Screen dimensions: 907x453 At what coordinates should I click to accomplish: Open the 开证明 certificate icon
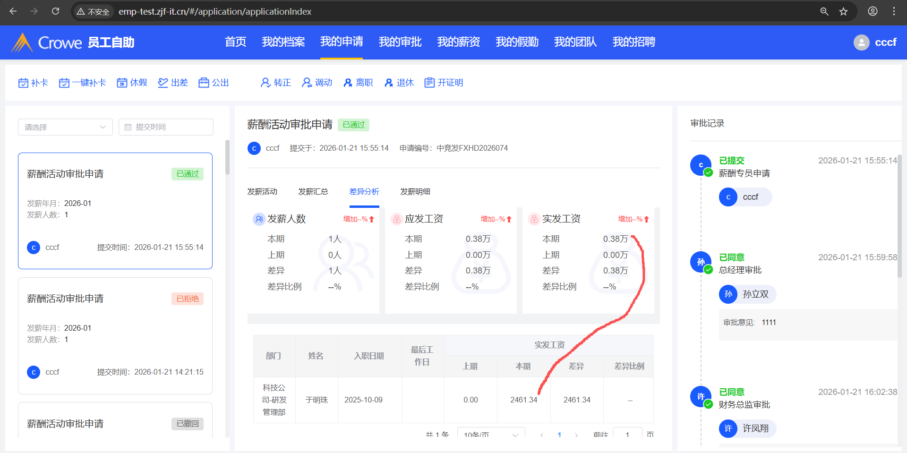coord(429,83)
